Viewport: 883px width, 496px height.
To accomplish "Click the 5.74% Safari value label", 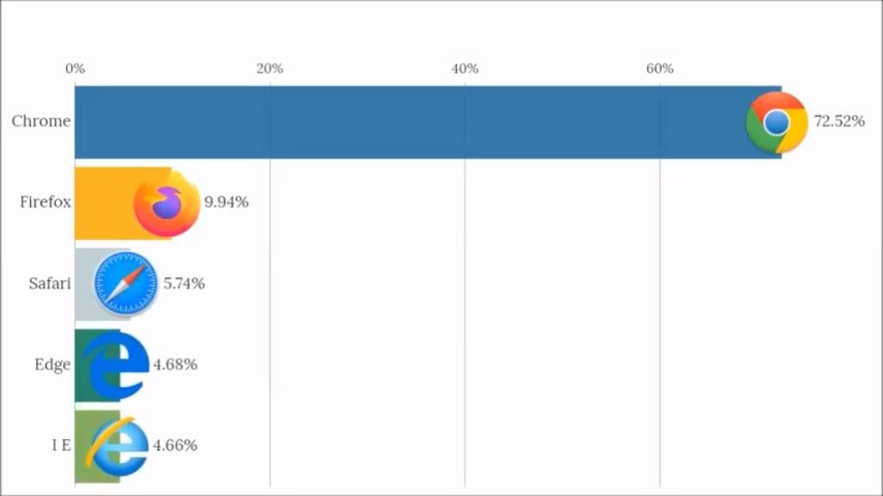I will tap(184, 283).
